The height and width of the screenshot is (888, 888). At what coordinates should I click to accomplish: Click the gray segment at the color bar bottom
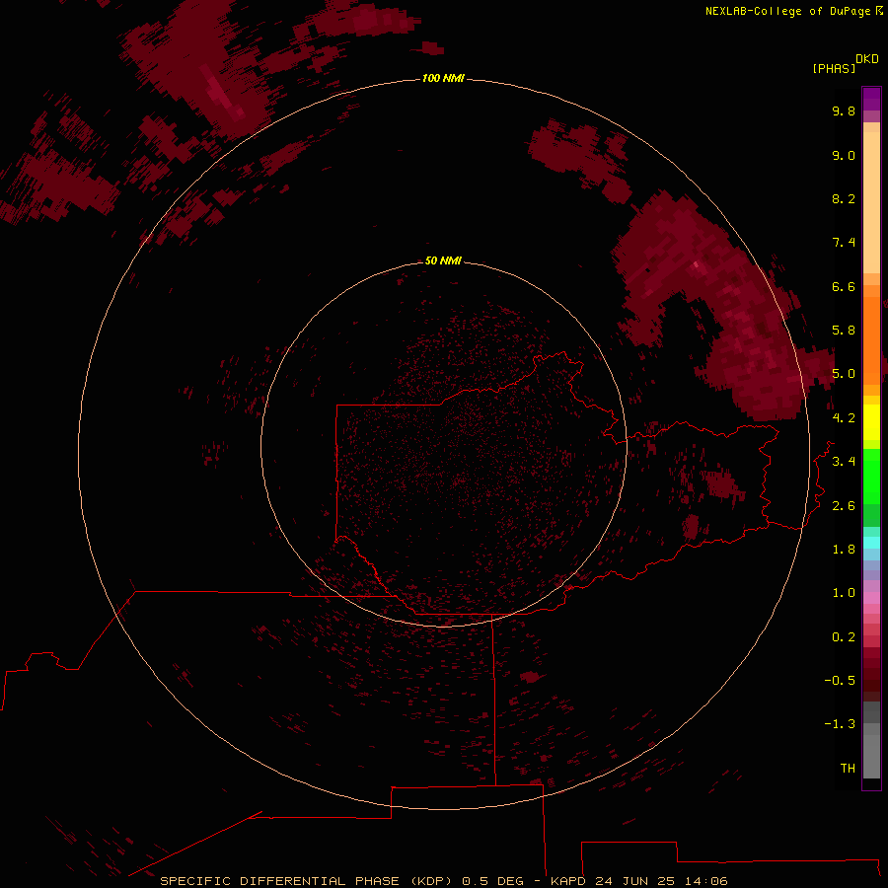871,751
